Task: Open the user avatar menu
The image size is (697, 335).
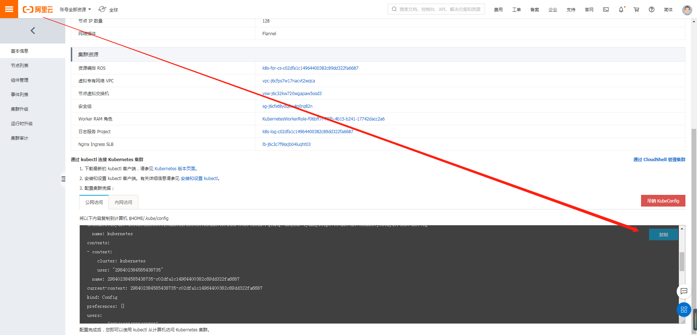Action: [x=687, y=10]
